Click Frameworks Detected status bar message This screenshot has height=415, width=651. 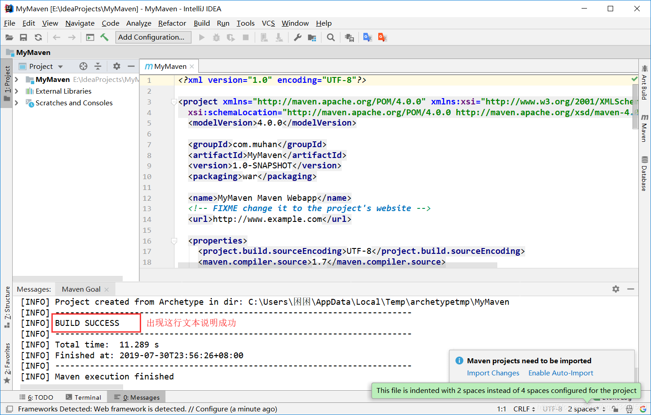click(147, 409)
